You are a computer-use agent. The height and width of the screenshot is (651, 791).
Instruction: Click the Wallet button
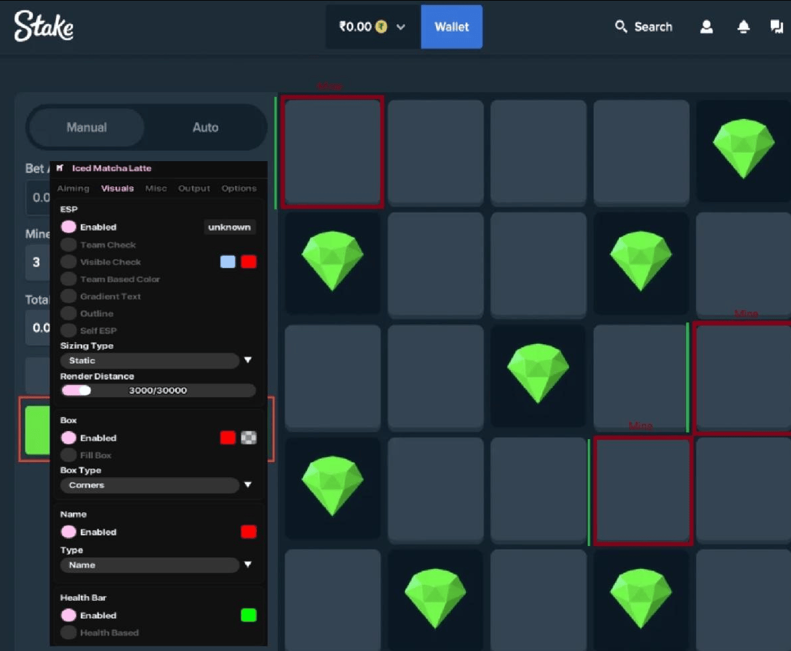[451, 27]
